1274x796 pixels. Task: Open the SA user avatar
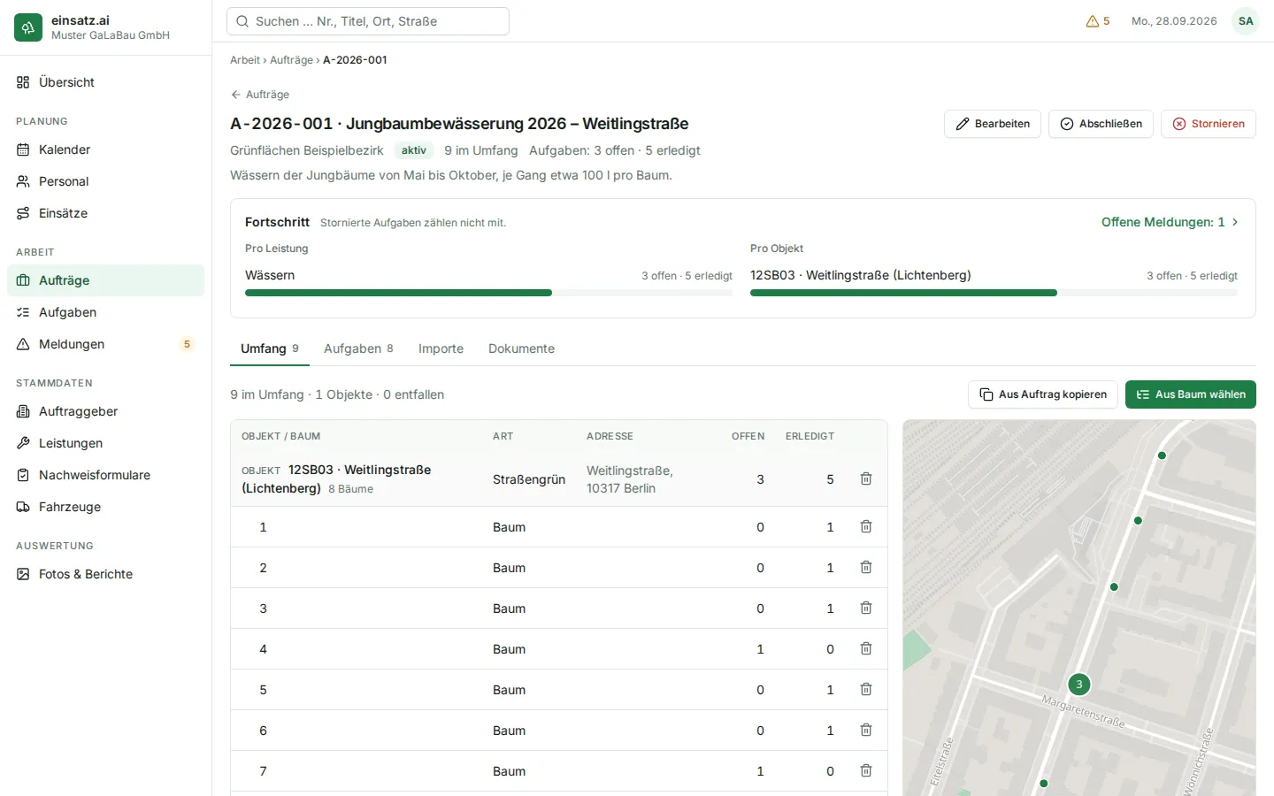point(1246,21)
